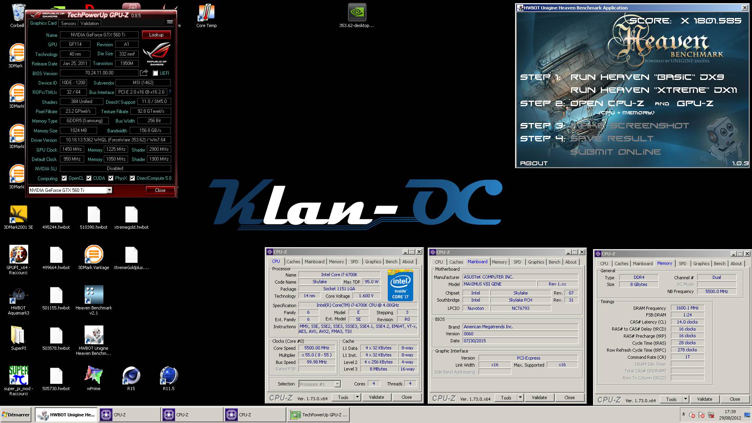Launch GPUPI_x64 shortcut
This screenshot has width=752, height=423.
(18, 260)
